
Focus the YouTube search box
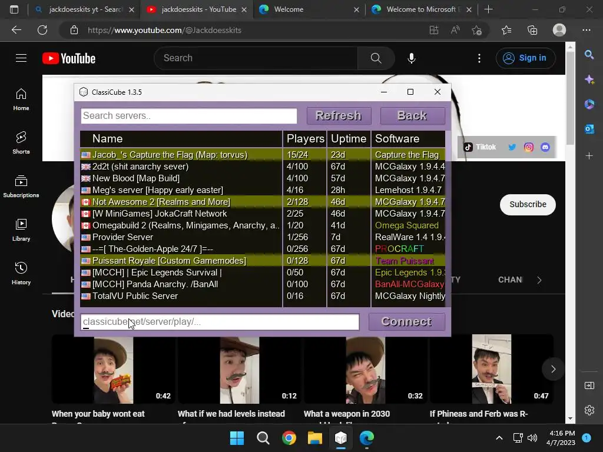point(256,58)
